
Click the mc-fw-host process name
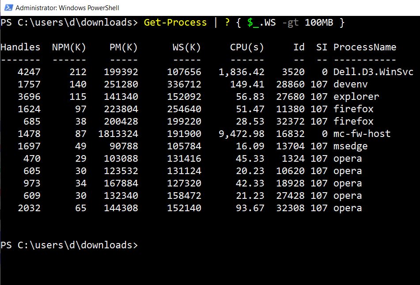362,134
